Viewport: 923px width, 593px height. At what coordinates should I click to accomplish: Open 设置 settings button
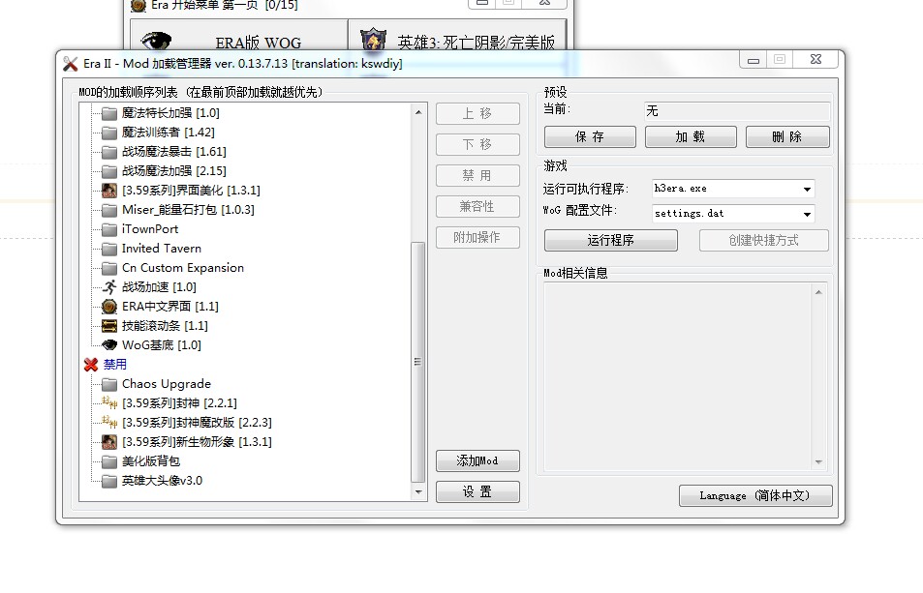pyautogui.click(x=477, y=492)
